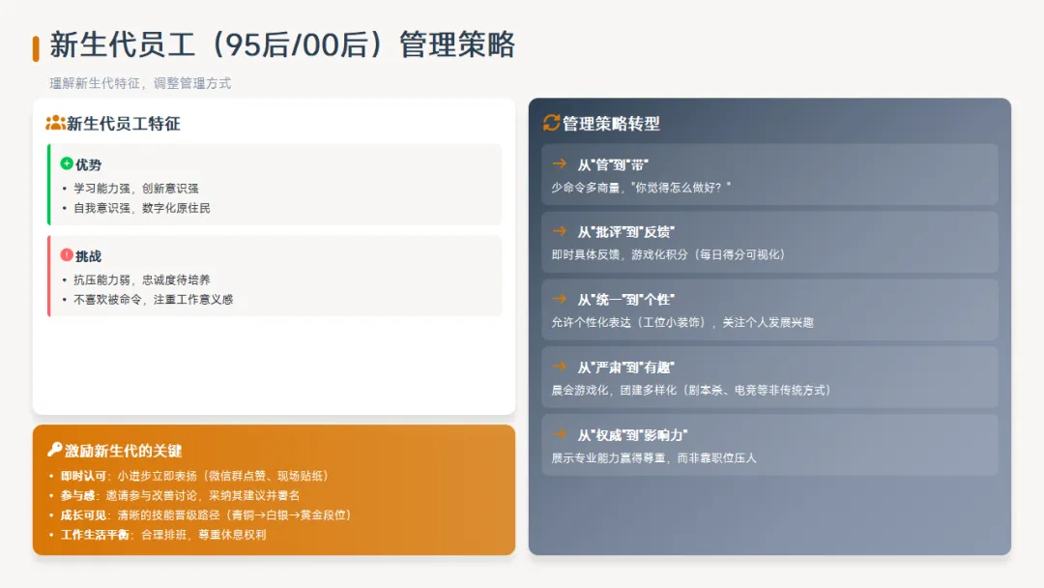Select bullet 自我意识强，数字化原住民
Viewport: 1044px width, 588px height.
[142, 209]
